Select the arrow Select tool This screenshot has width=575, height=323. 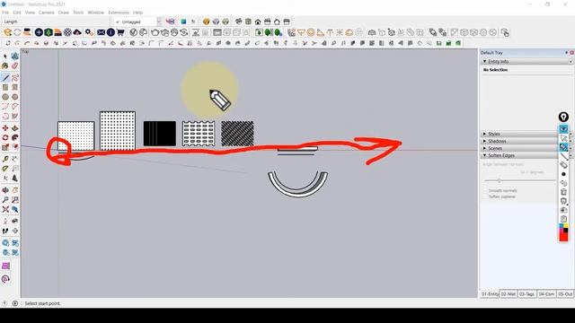5,57
